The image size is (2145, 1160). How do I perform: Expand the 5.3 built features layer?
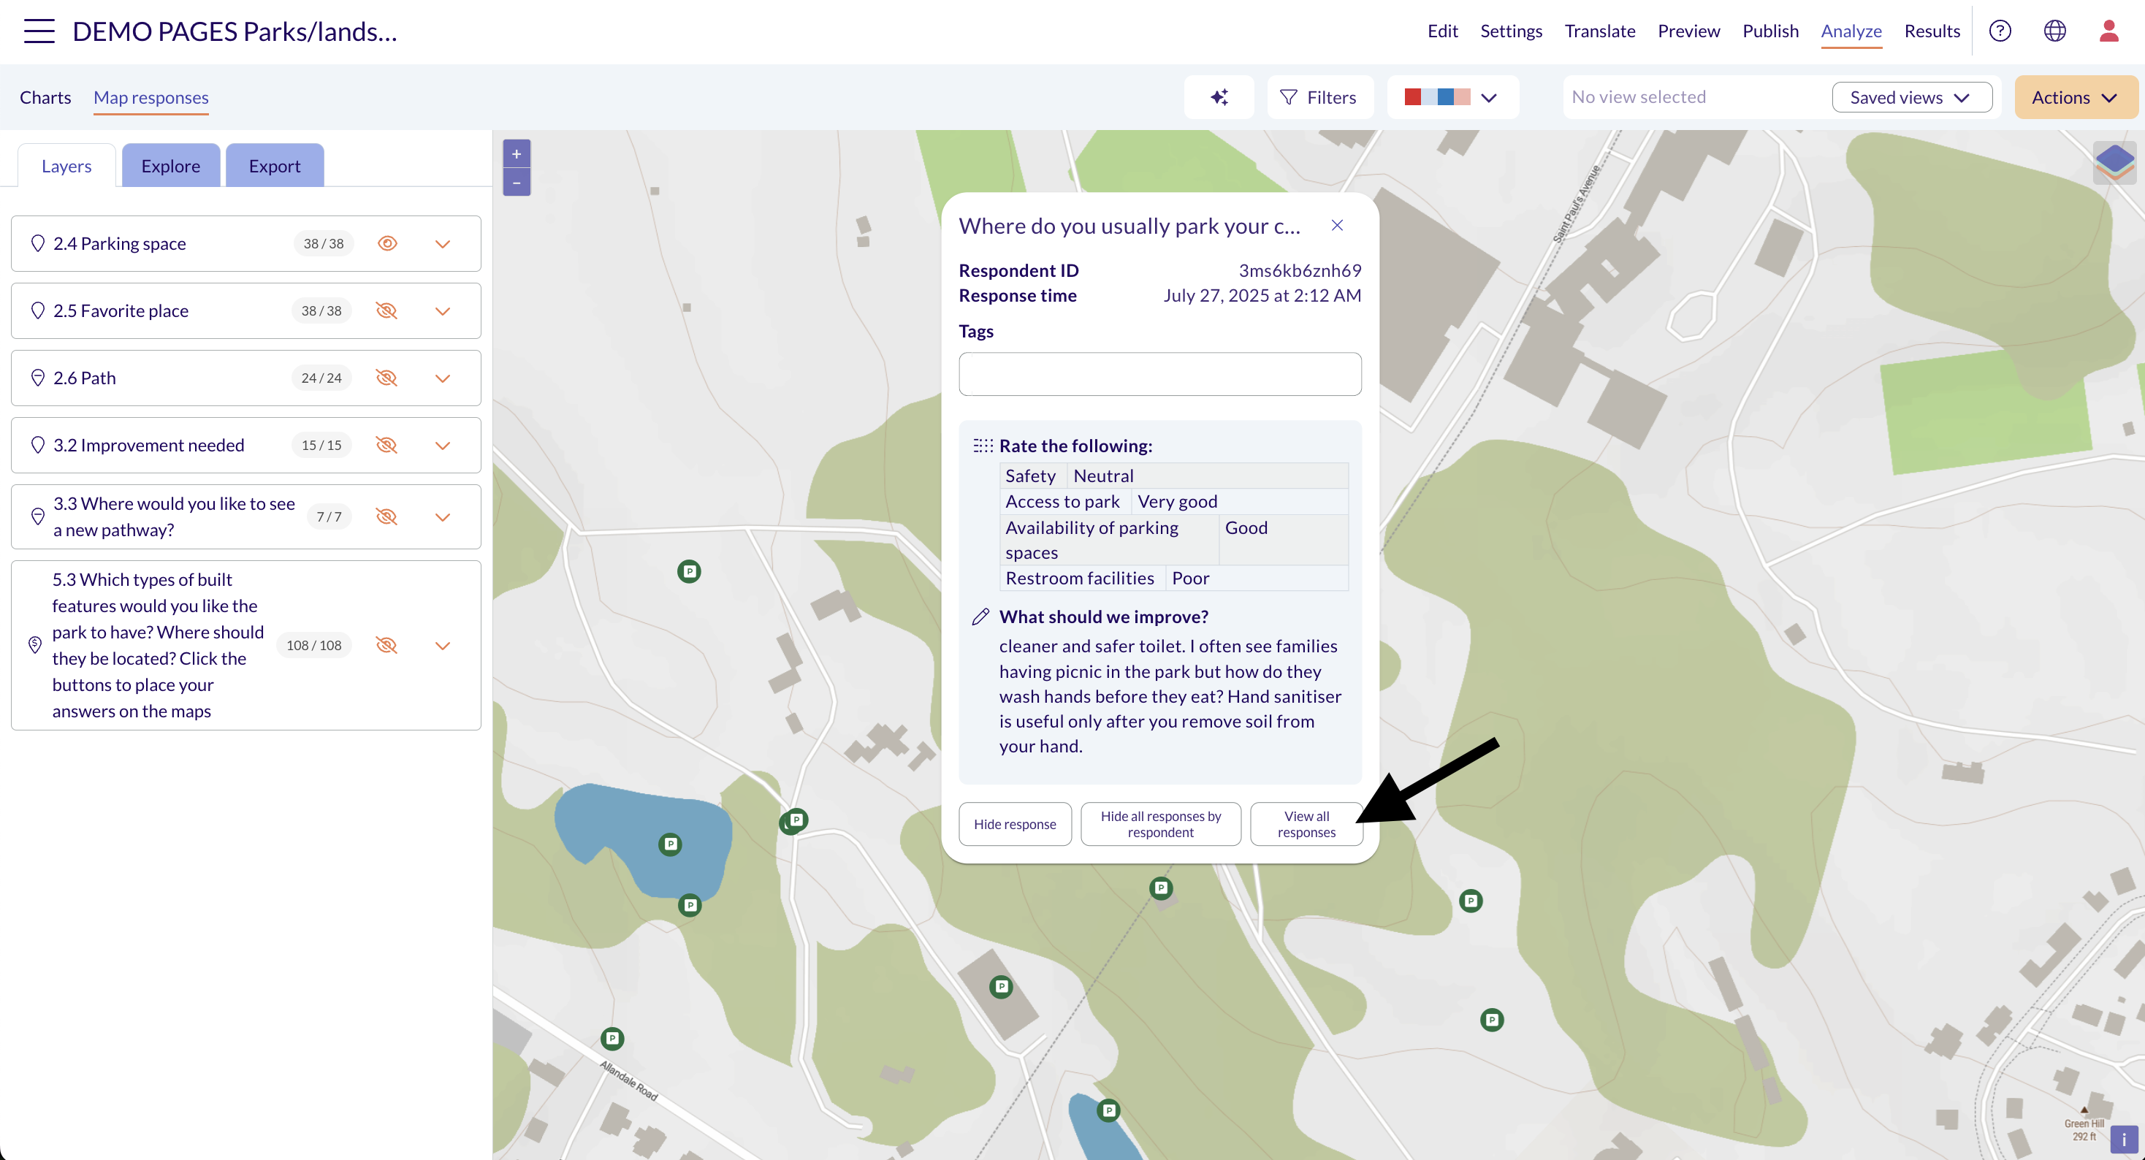tap(443, 646)
